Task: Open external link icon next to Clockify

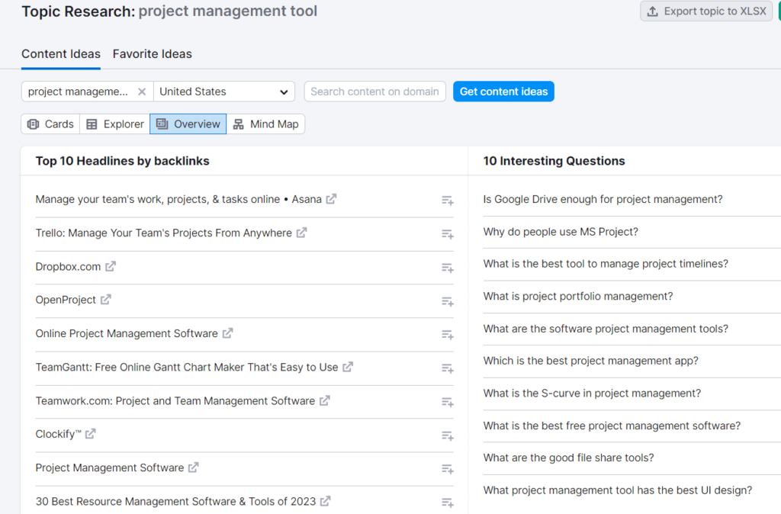Action: (90, 434)
